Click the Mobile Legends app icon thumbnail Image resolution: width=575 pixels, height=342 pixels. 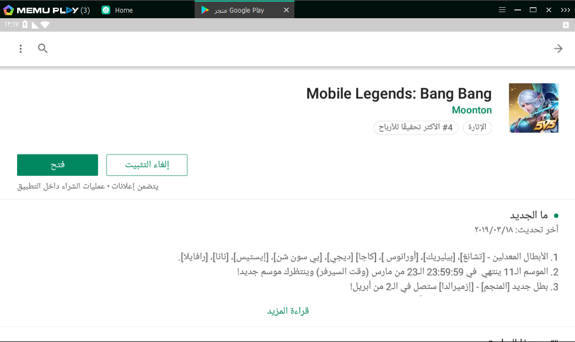click(x=533, y=108)
